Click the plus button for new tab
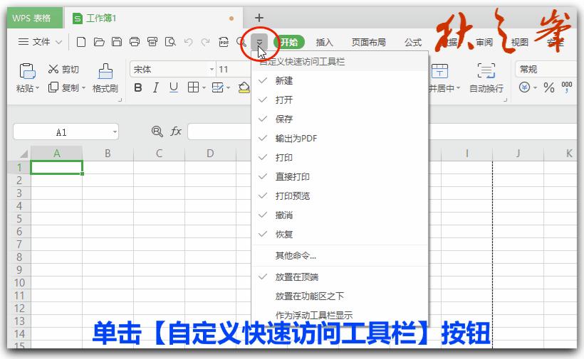Image resolution: width=584 pixels, height=359 pixels. [x=259, y=18]
